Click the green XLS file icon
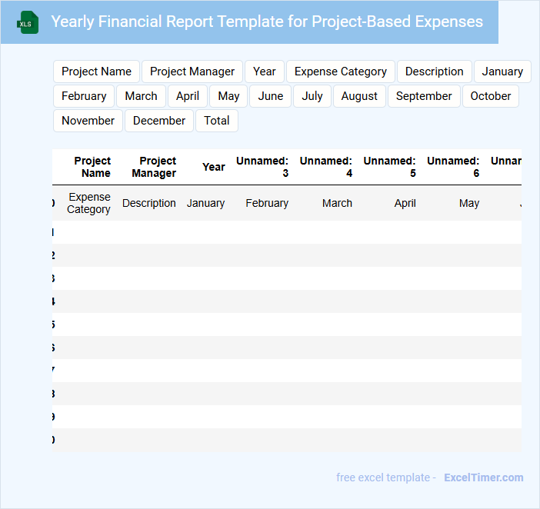This screenshot has height=509, width=540. [x=27, y=22]
